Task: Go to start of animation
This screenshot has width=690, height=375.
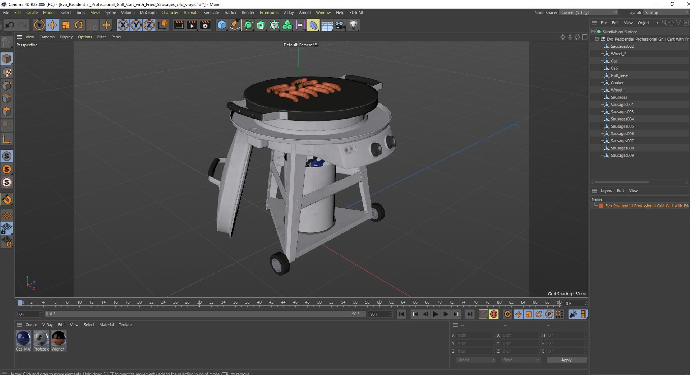Action: (401, 314)
